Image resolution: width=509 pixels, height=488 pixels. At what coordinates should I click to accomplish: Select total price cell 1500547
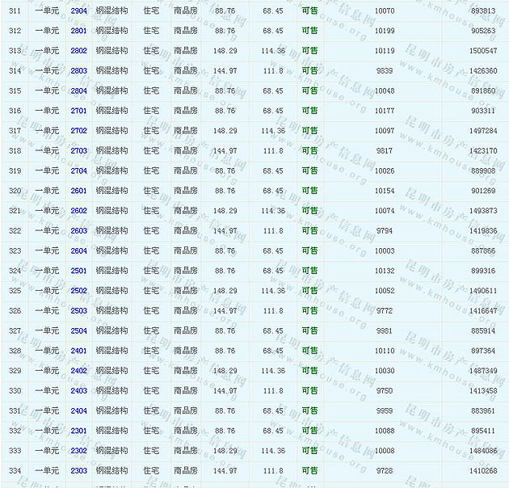click(x=482, y=51)
